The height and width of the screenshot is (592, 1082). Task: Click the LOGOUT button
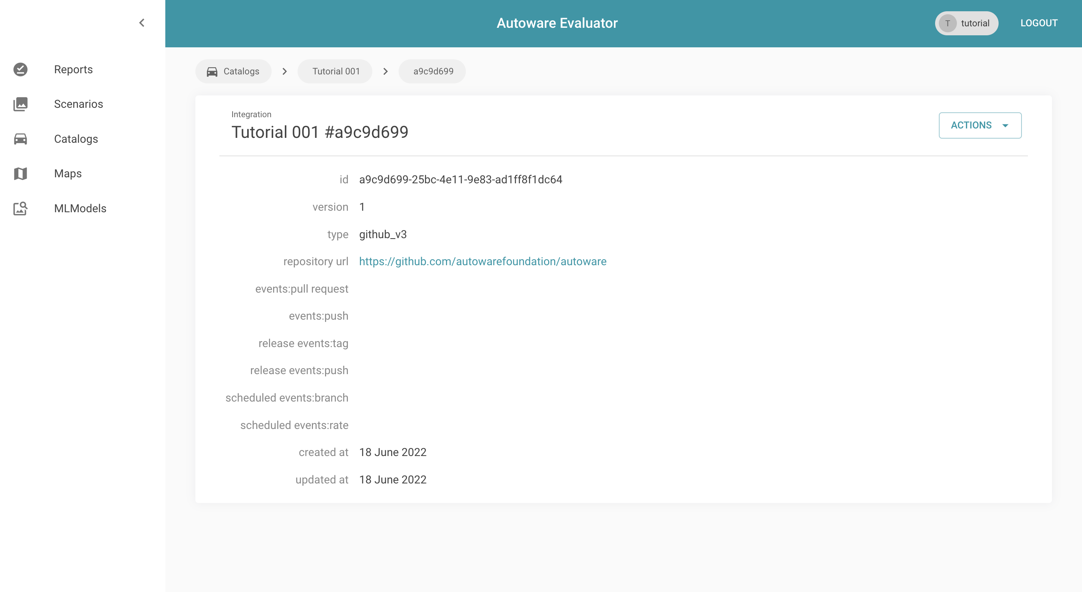[x=1039, y=23]
